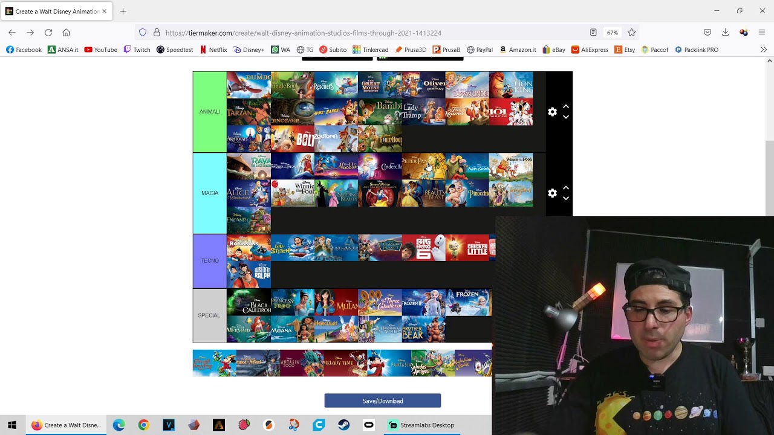Open Firefox application menu
The image size is (774, 435).
(x=762, y=33)
